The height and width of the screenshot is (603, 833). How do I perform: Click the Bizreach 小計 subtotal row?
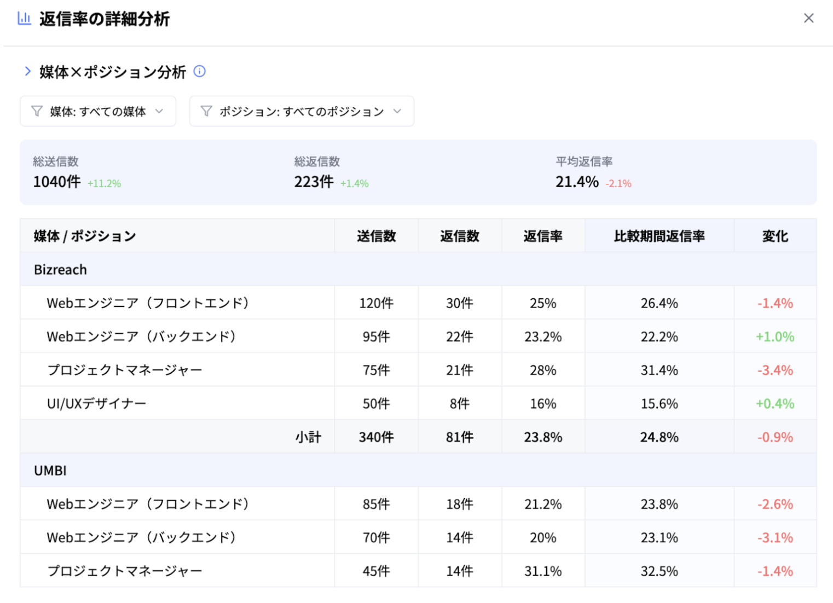pos(308,437)
